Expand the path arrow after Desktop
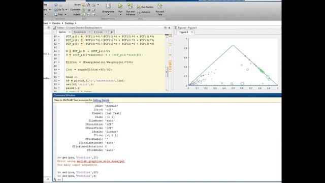Viewport: 325px width, 183px height. coord(76,23)
